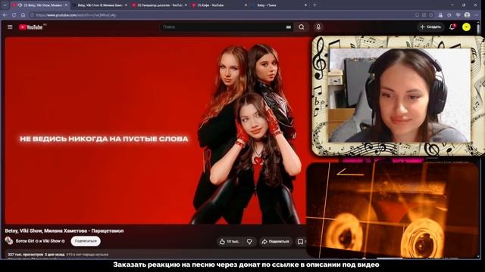Add page to favorites star icon
The image size is (485, 272).
[x=431, y=15]
